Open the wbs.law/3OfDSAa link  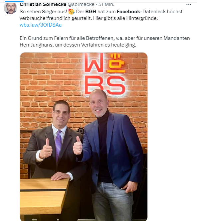pyautogui.click(x=41, y=25)
